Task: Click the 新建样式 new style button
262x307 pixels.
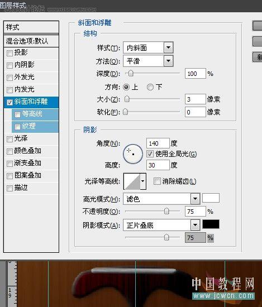Action: 258,57
